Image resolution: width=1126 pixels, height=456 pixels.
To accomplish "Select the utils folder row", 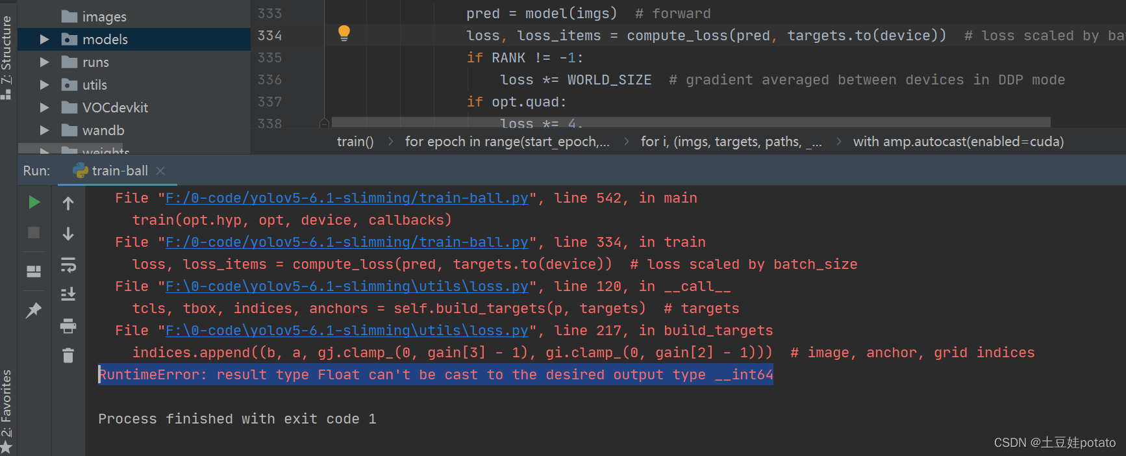I will point(134,85).
